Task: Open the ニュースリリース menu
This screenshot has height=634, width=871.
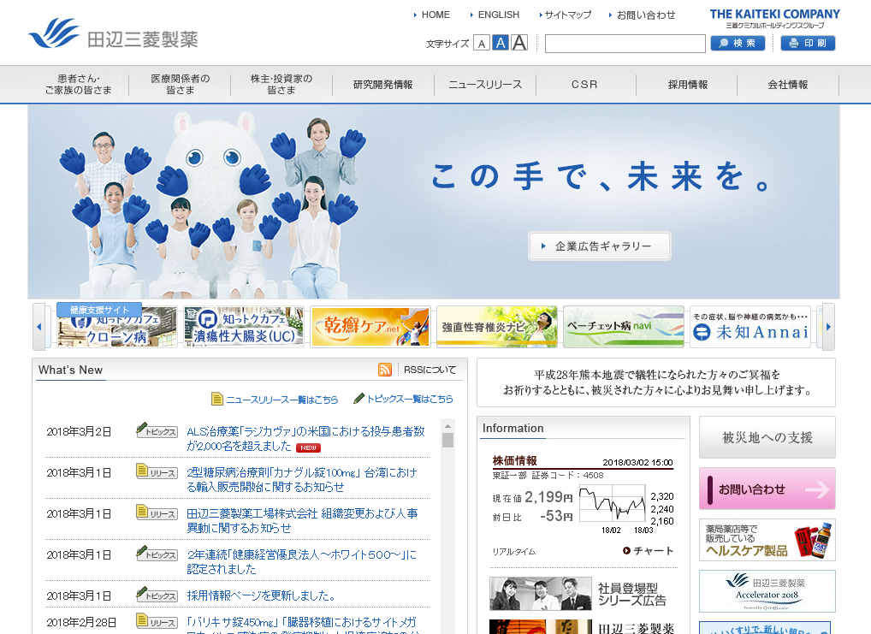Action: tap(485, 85)
